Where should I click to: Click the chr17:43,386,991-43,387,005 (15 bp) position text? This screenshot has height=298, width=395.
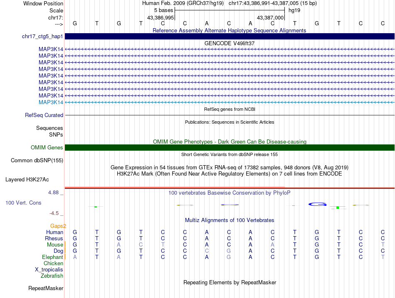point(273,3)
